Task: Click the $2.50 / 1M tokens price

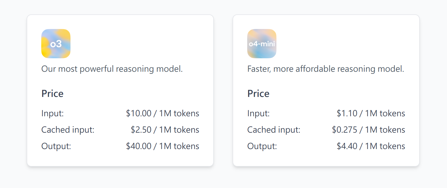Action: pos(165,130)
